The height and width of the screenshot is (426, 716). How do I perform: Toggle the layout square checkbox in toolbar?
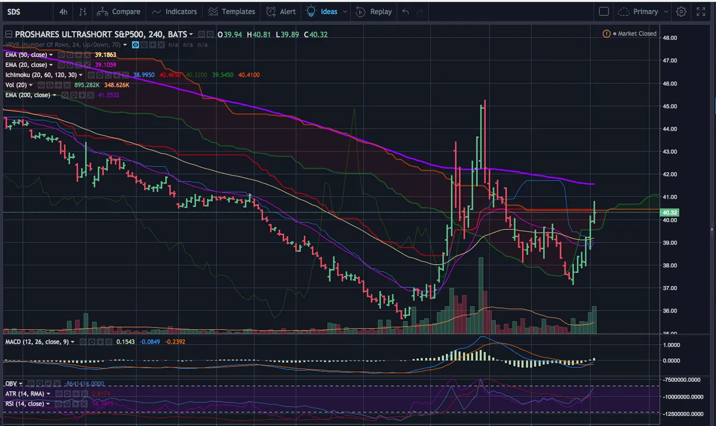coord(604,12)
